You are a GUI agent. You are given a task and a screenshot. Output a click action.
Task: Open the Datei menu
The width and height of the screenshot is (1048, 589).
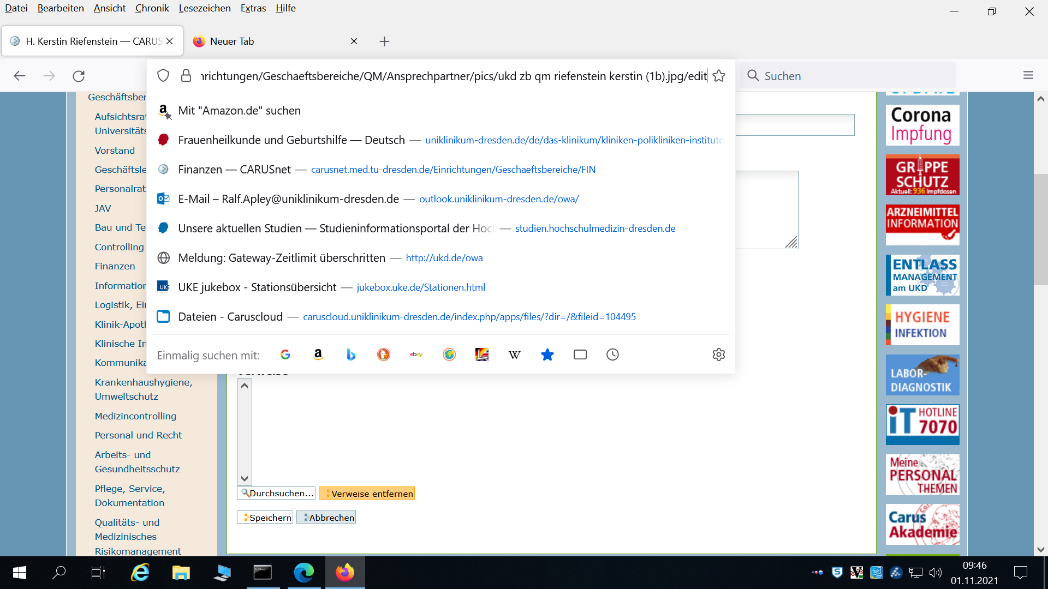click(x=16, y=8)
